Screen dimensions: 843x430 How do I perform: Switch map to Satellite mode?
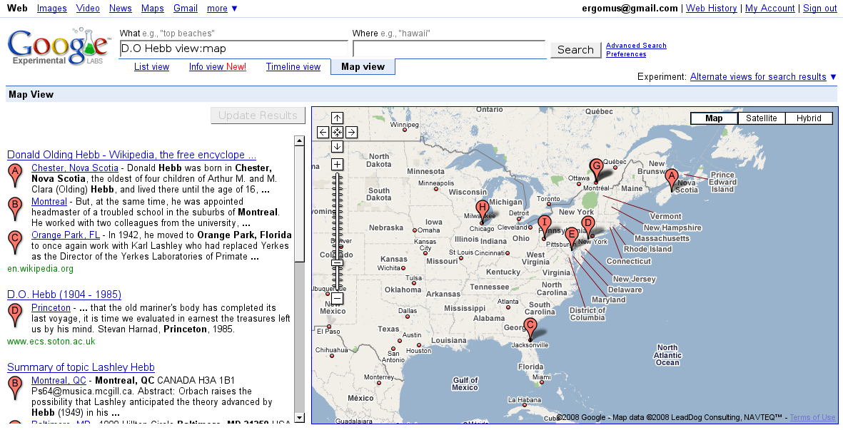pyautogui.click(x=762, y=118)
